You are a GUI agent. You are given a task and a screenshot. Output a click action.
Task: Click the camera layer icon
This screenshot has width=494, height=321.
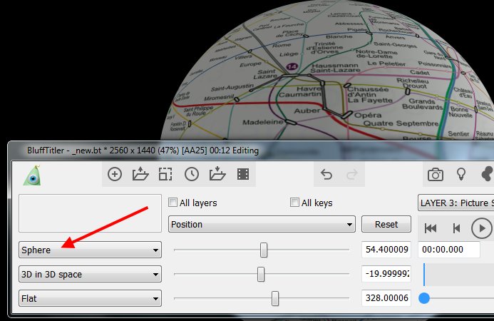435,174
